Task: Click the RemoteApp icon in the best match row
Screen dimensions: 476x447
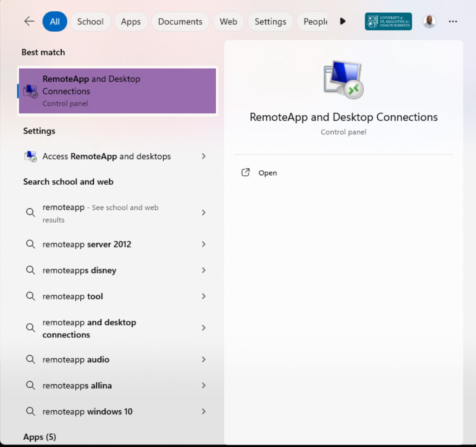Action: pos(31,91)
